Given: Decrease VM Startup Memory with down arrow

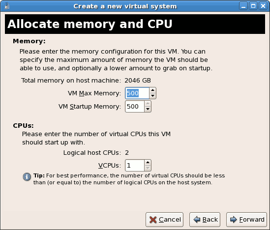Looking at the screenshot, I should (x=148, y=109).
